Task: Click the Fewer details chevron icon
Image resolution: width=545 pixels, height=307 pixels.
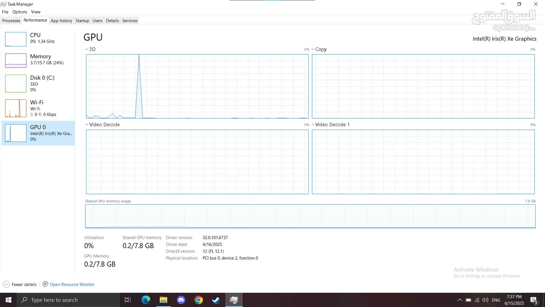Action: 6,284
